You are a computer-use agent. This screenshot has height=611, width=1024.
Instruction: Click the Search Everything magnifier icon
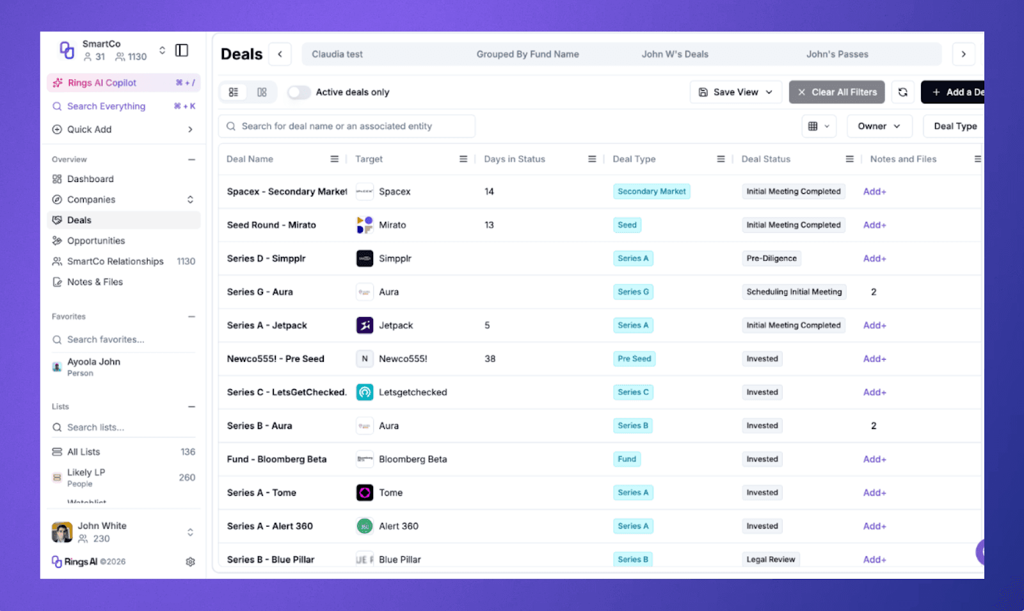coord(56,106)
